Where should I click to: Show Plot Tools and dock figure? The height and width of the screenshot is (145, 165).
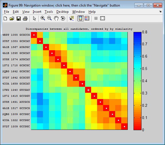click(103, 19)
